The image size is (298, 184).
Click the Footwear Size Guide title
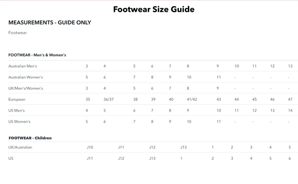click(x=153, y=9)
